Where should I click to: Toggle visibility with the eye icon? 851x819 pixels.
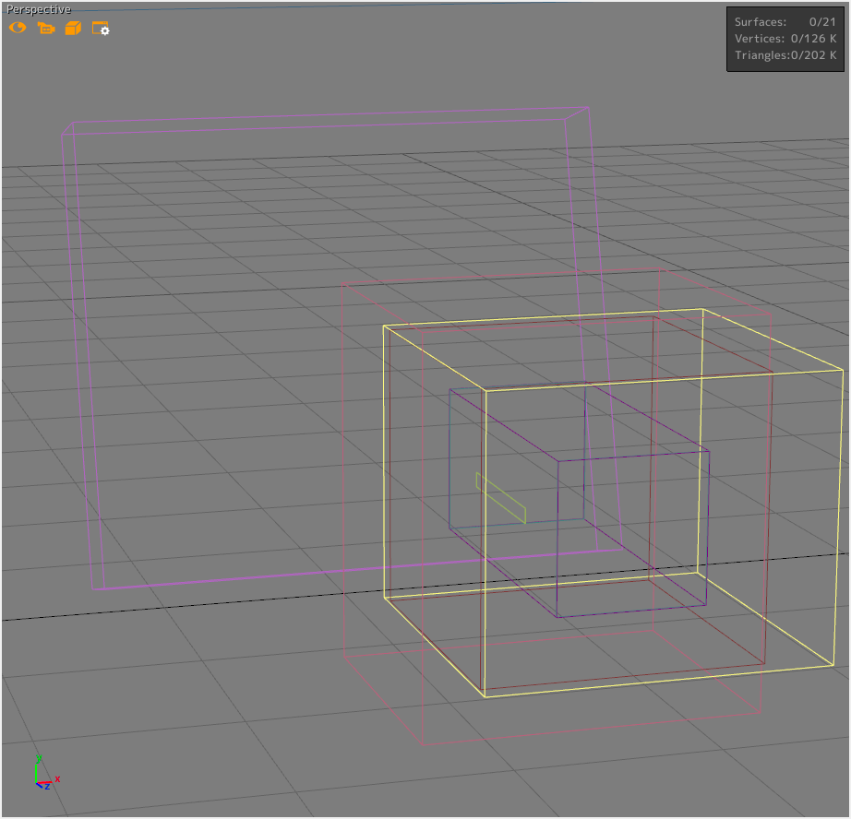(17, 29)
